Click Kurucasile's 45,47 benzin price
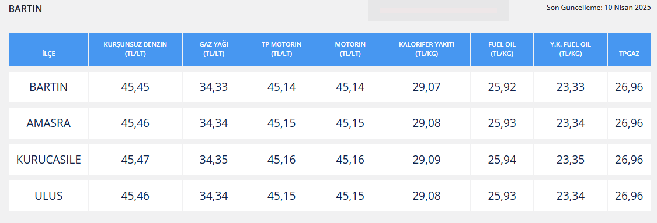The height and width of the screenshot is (223, 657). tap(135, 160)
